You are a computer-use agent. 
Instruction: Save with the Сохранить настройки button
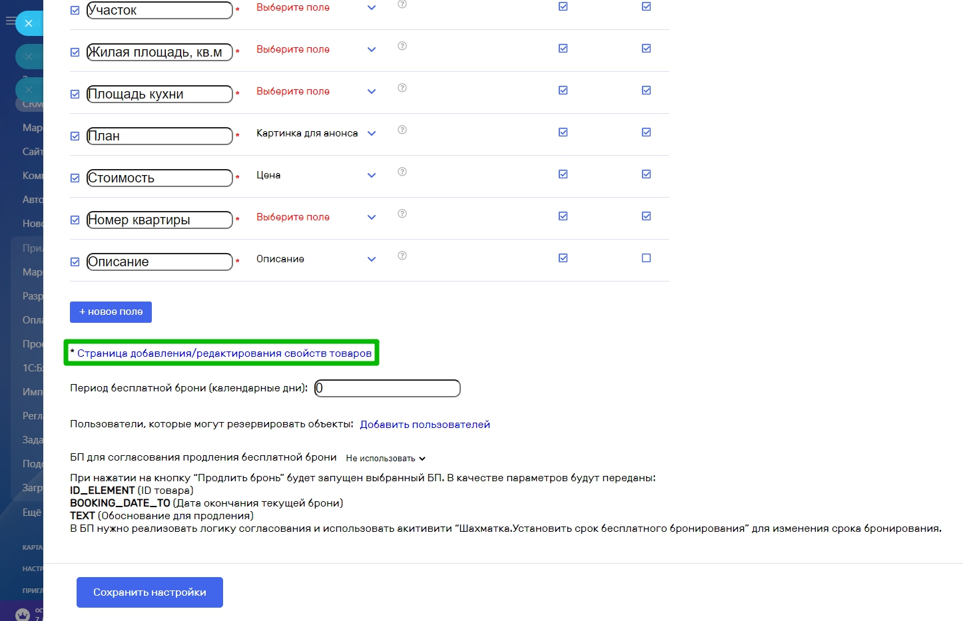point(150,592)
